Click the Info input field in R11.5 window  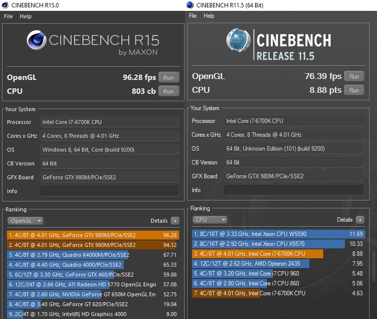coord(294,190)
